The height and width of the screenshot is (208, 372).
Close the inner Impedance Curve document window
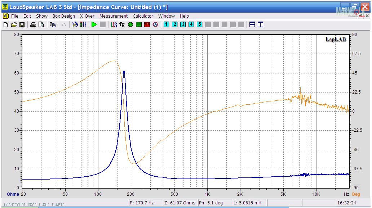point(367,16)
